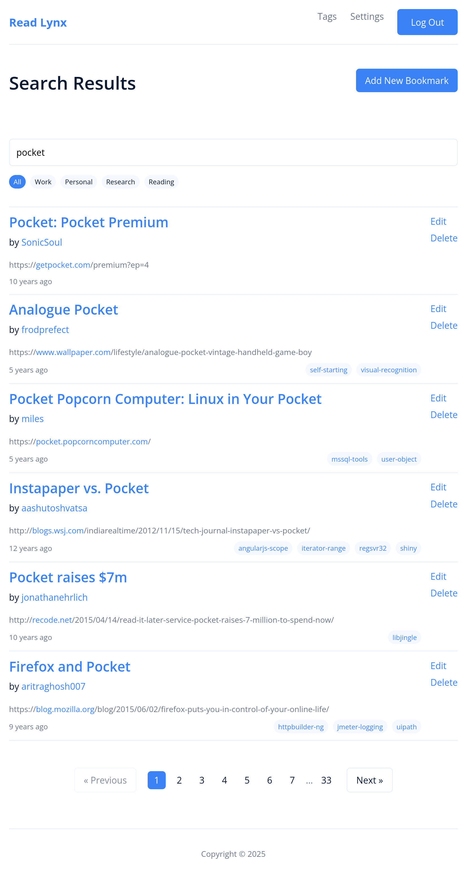The height and width of the screenshot is (878, 467).
Task: View author frodprefect's profile
Action: coord(45,330)
